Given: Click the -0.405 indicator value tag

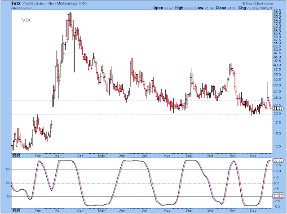Looking at the screenshot, I should click(x=278, y=196).
